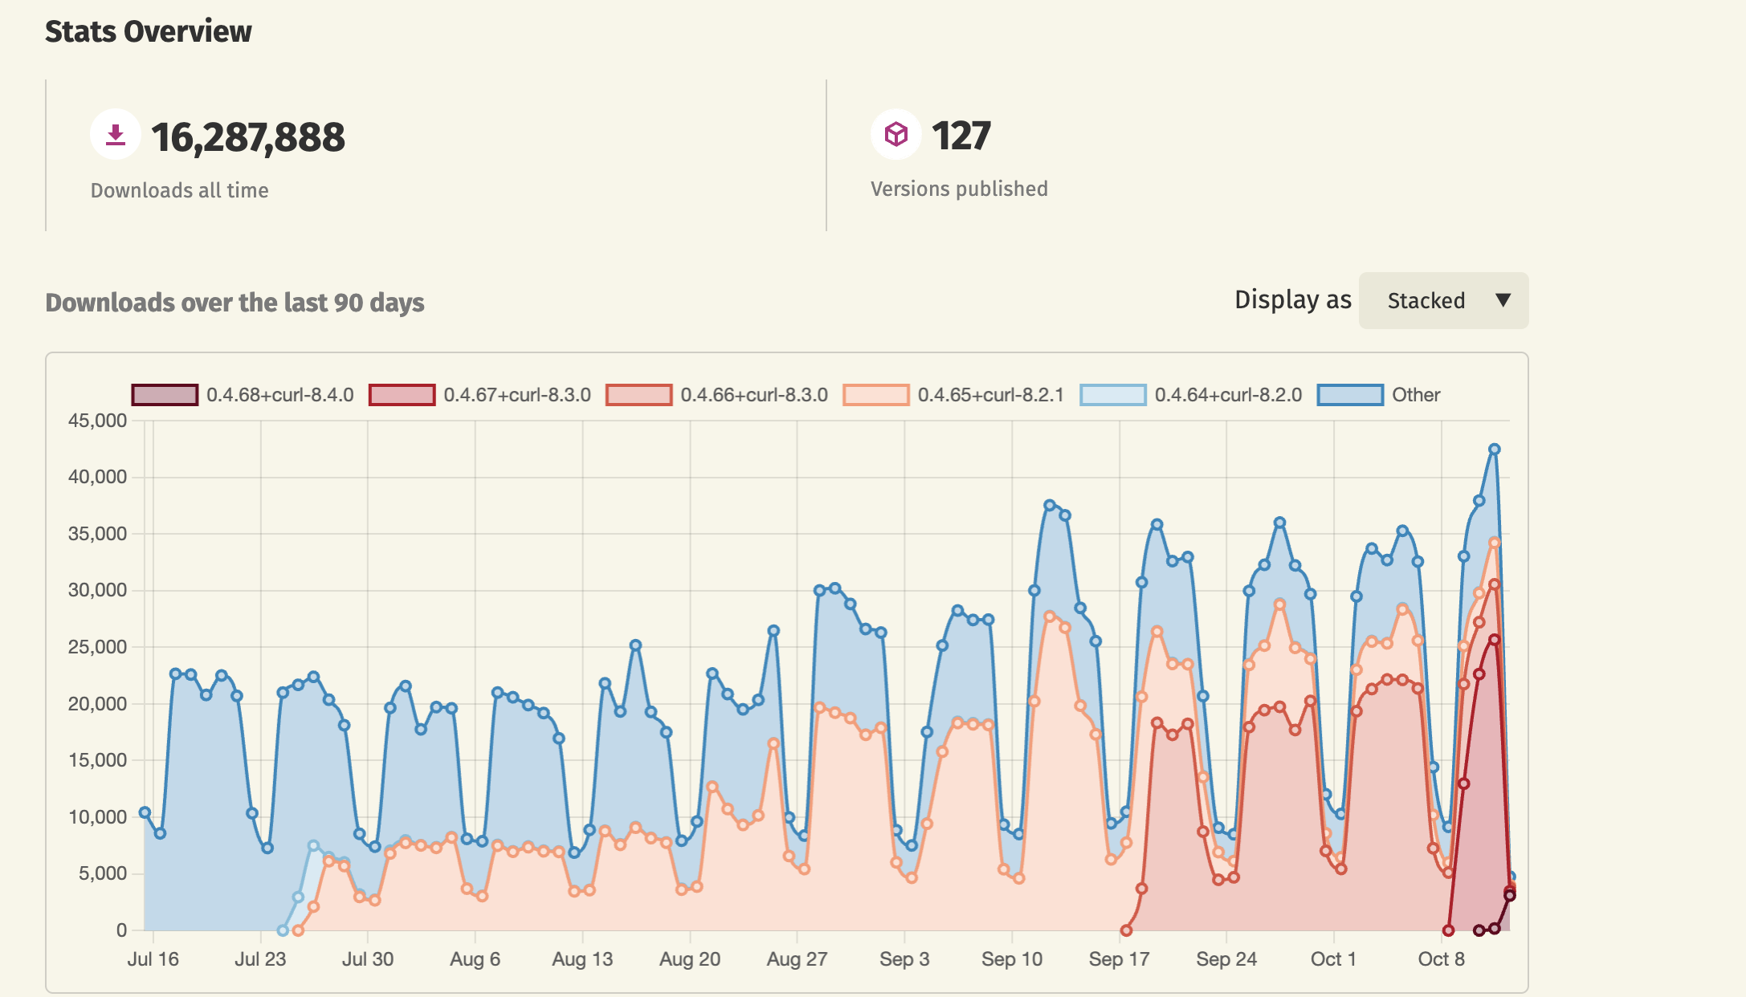Screen dimensions: 1746x997
Task: Click the Aug 13 axis label
Action: click(x=582, y=959)
